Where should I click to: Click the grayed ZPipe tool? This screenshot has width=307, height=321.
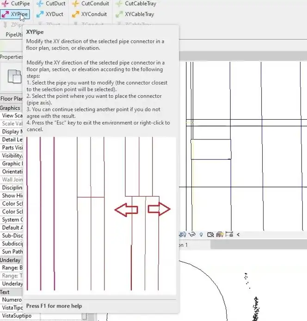point(12,24)
